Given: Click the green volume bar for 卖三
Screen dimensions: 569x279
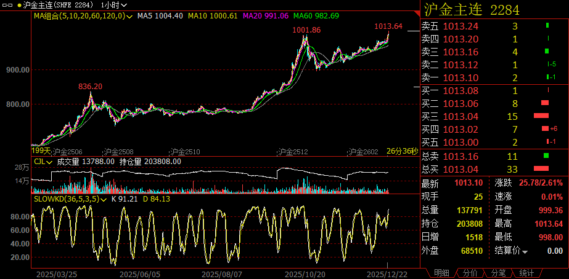Looking at the screenshot, I should point(546,52).
